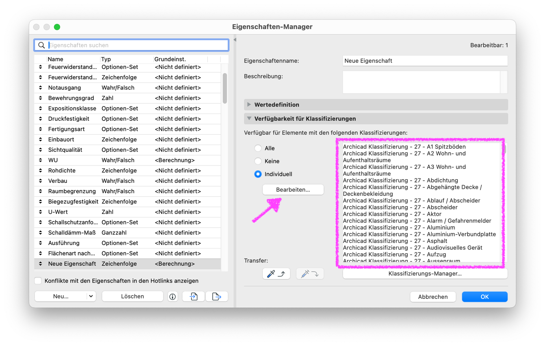Viewport: 545px width, 346px height.
Task: Open the Neu... dropdown arrow
Action: click(x=91, y=296)
